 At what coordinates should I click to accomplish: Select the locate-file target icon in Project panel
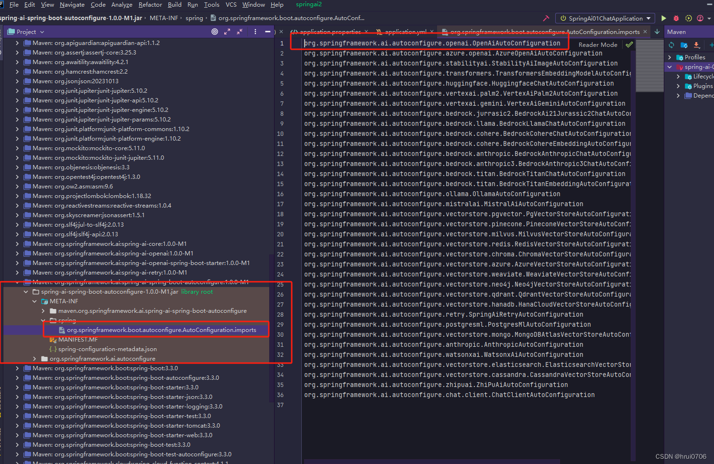point(214,32)
